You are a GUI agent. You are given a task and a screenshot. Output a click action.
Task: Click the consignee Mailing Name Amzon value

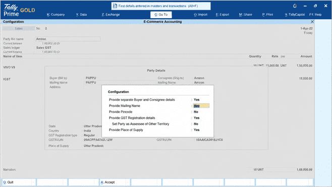tap(199, 82)
